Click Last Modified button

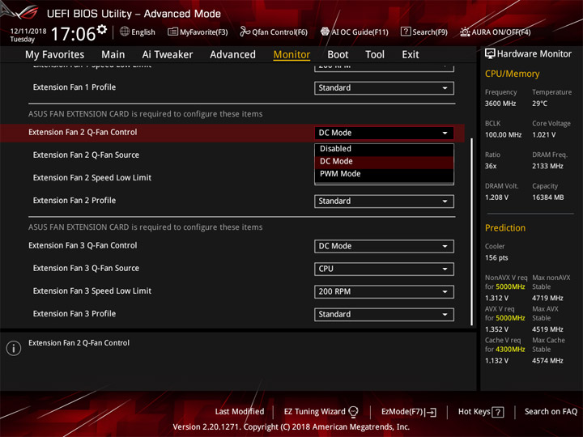(x=240, y=412)
